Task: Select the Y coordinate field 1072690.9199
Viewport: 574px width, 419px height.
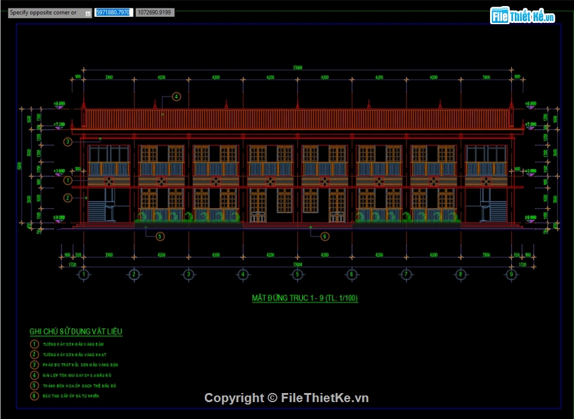Action: [x=154, y=12]
